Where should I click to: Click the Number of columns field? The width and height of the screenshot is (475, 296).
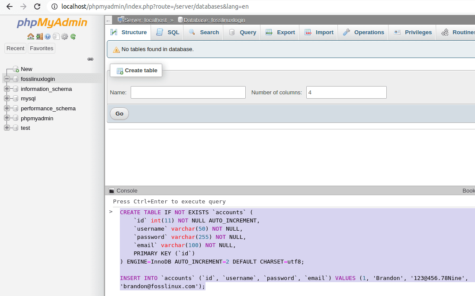(346, 93)
